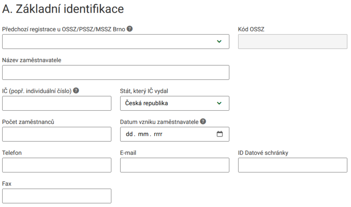Open help for Datum vzniku zaměstnavatele
The width and height of the screenshot is (351, 207).
(x=203, y=122)
